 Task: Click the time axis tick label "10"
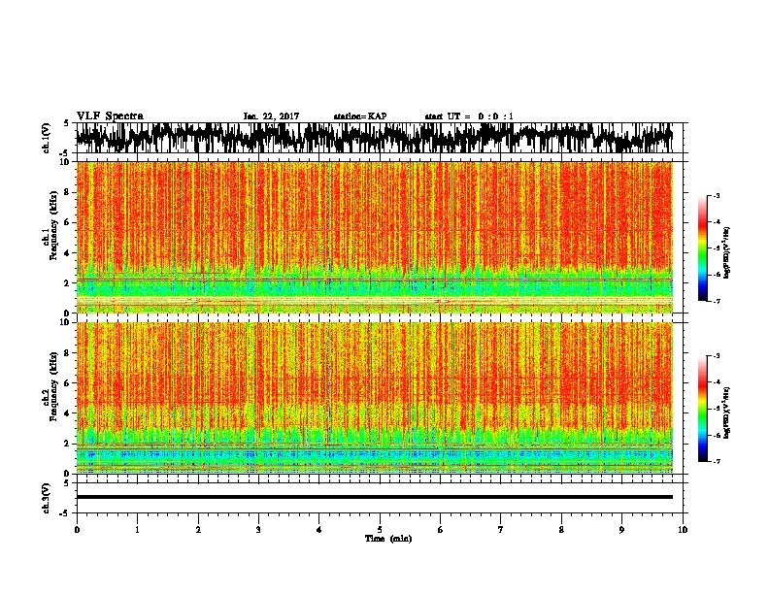[683, 529]
